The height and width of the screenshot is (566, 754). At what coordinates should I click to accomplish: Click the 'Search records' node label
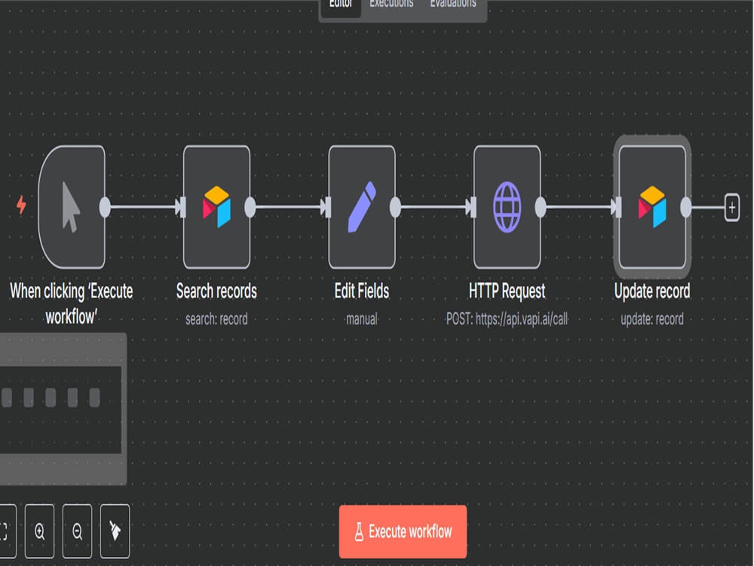click(216, 291)
